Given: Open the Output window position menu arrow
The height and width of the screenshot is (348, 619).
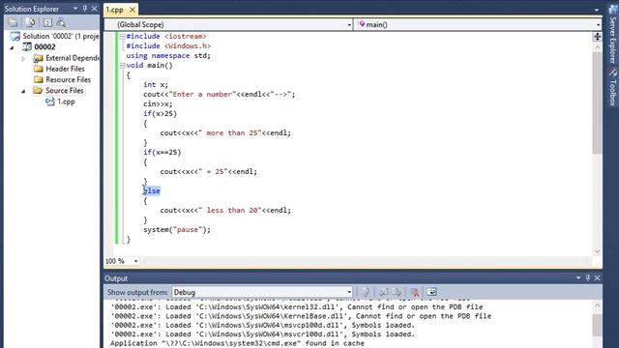Looking at the screenshot, I should coord(578,278).
